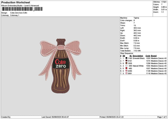Click the 'Code' column header
The width and height of the screenshot is (168, 119).
(148, 56)
